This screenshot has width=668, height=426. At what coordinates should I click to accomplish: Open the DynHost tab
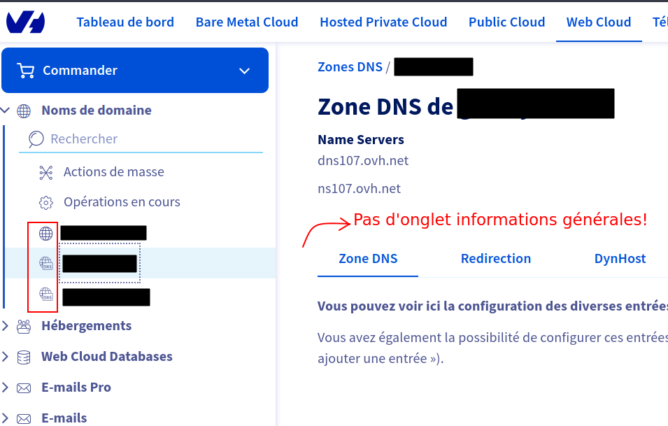click(620, 259)
